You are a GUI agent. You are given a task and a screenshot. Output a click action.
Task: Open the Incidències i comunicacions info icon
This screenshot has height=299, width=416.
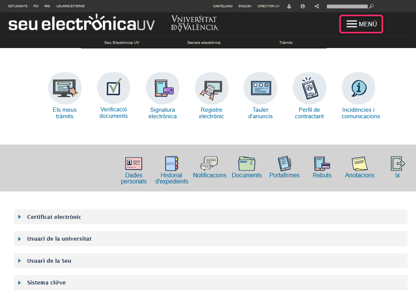pos(359,88)
